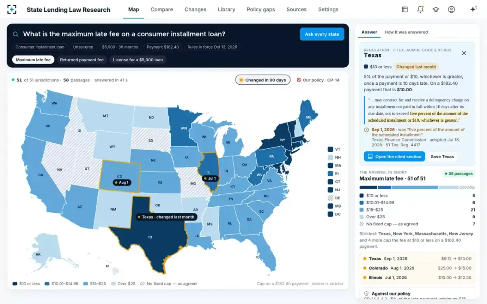487x304 pixels.
Task: Click the Payment $182.40 chip
Action: [163, 47]
